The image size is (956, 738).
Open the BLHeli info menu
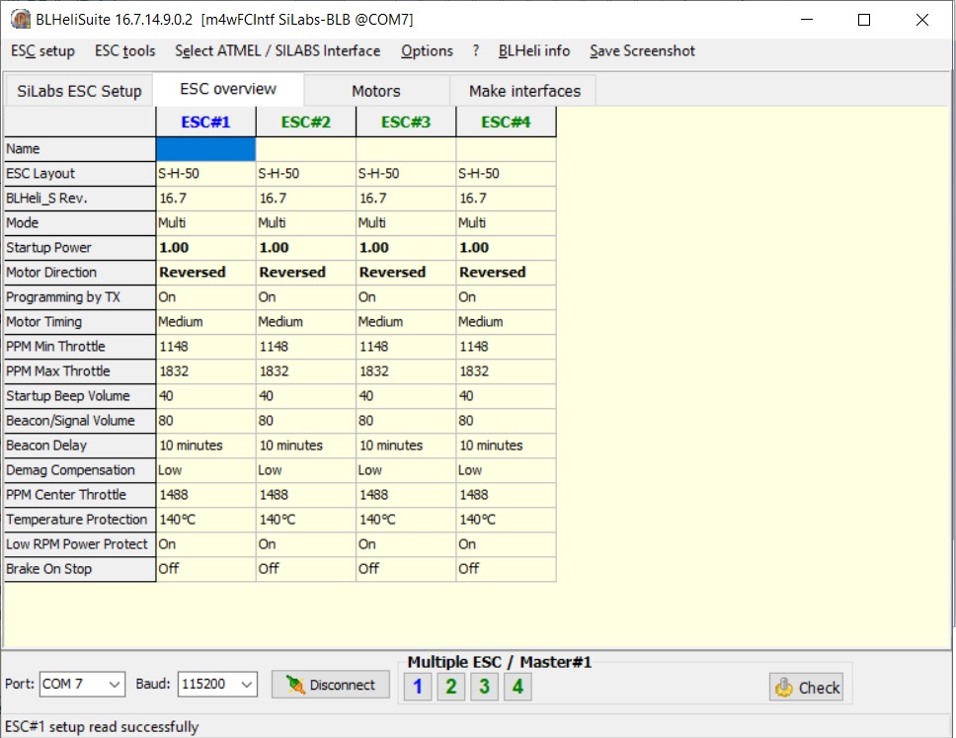point(534,51)
